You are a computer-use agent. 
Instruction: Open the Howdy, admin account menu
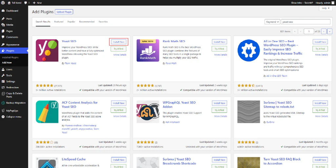pos(323,3)
